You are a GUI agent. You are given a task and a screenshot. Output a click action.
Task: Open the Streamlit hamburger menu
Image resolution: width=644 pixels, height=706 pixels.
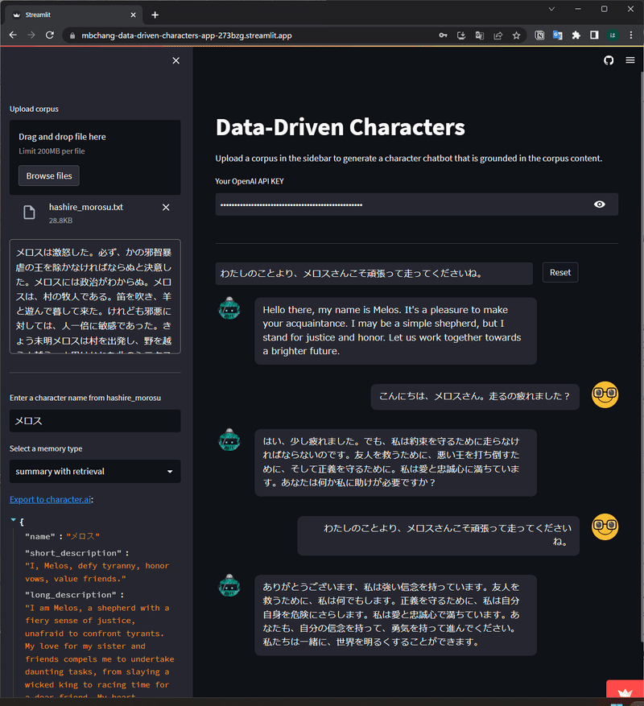click(x=630, y=60)
